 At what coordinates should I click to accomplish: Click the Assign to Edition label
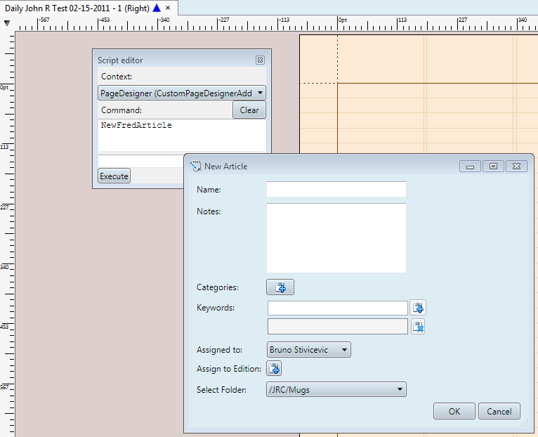pyautogui.click(x=228, y=369)
